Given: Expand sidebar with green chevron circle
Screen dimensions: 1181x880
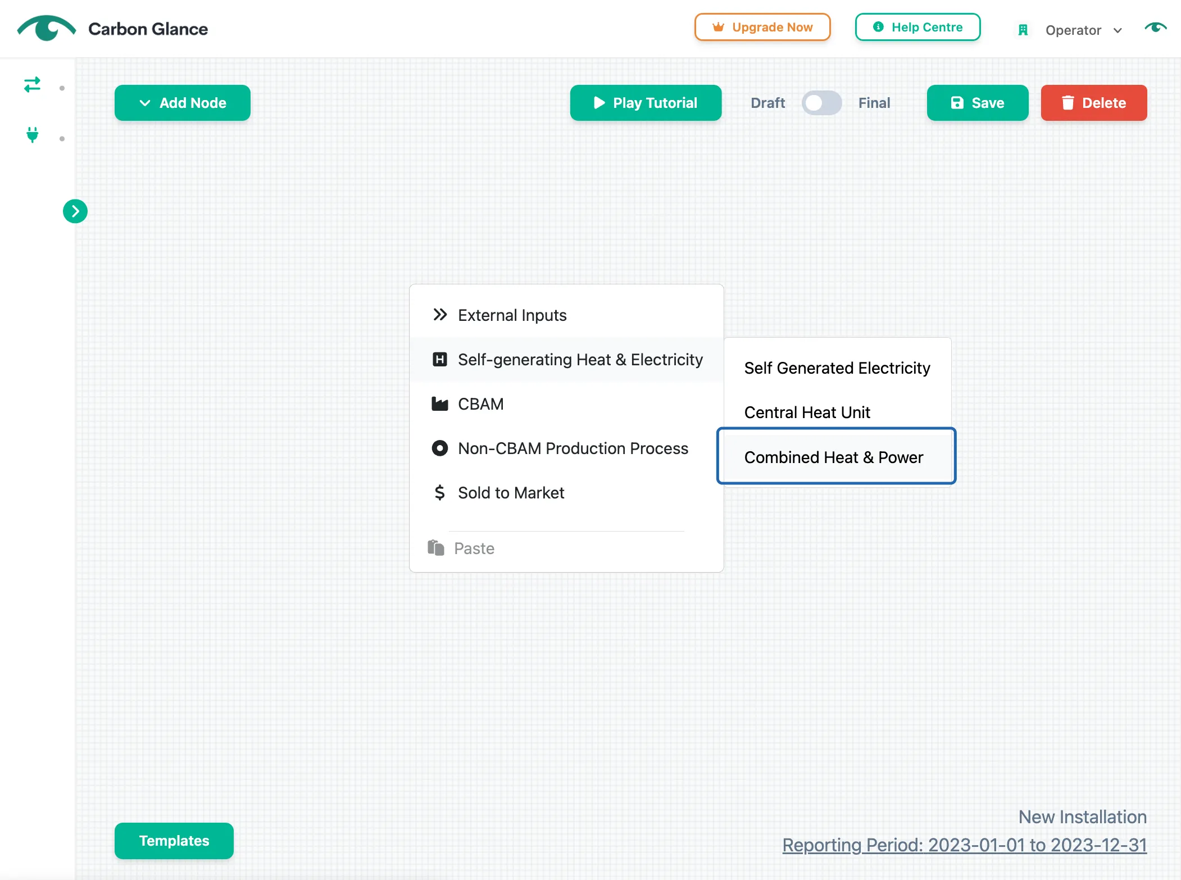Looking at the screenshot, I should (75, 211).
